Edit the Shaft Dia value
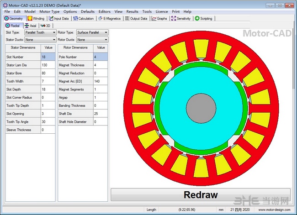 click(x=101, y=114)
